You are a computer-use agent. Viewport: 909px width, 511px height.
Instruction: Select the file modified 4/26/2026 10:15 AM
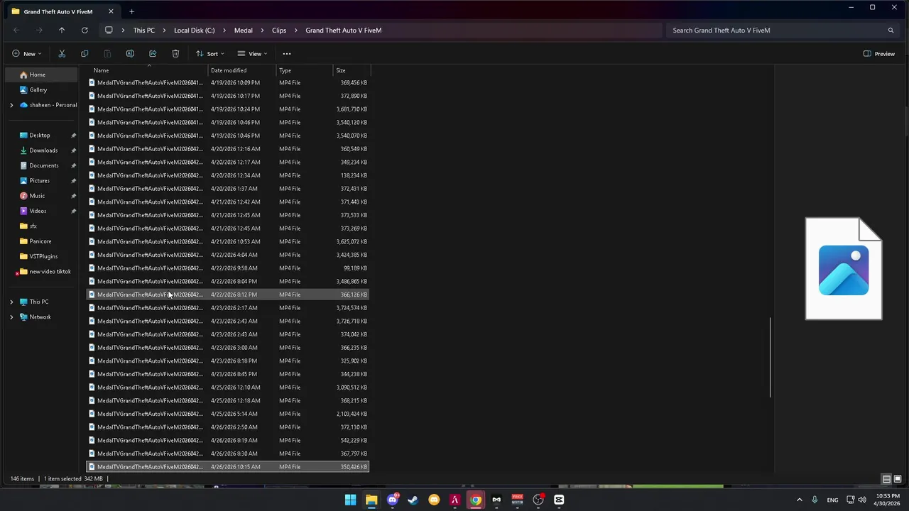coord(228,467)
